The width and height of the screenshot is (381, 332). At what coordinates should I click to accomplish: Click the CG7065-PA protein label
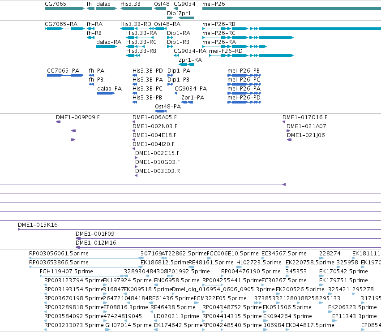[x=63, y=71]
